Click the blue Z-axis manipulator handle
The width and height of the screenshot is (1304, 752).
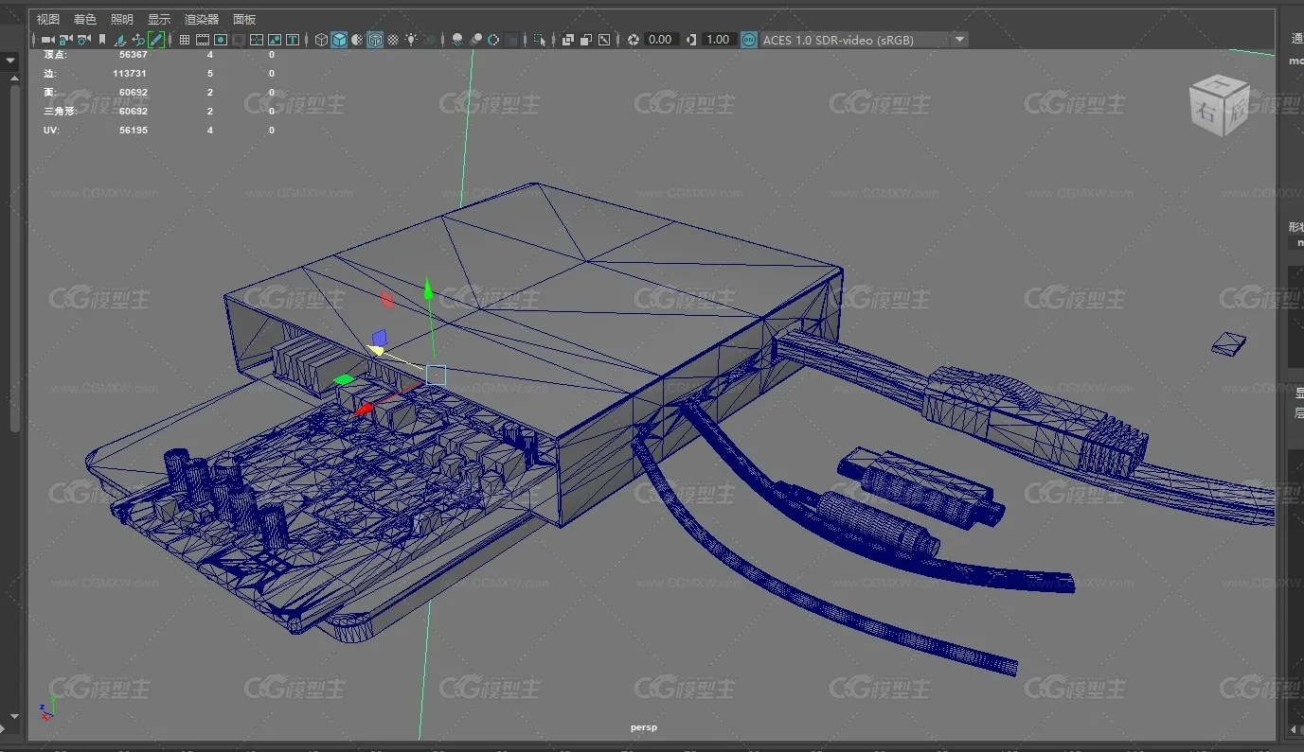point(379,337)
